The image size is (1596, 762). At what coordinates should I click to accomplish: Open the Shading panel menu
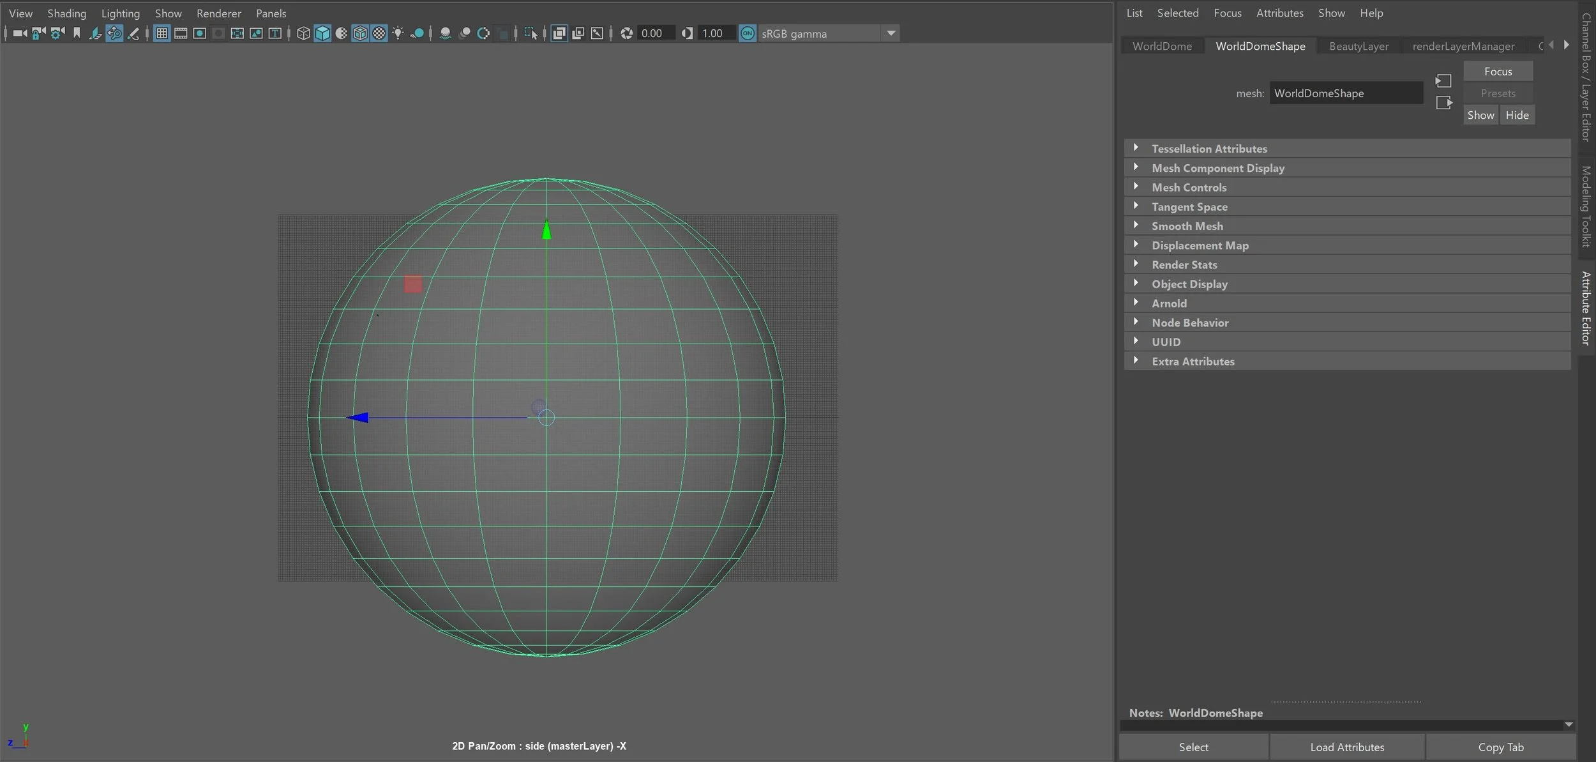point(66,13)
